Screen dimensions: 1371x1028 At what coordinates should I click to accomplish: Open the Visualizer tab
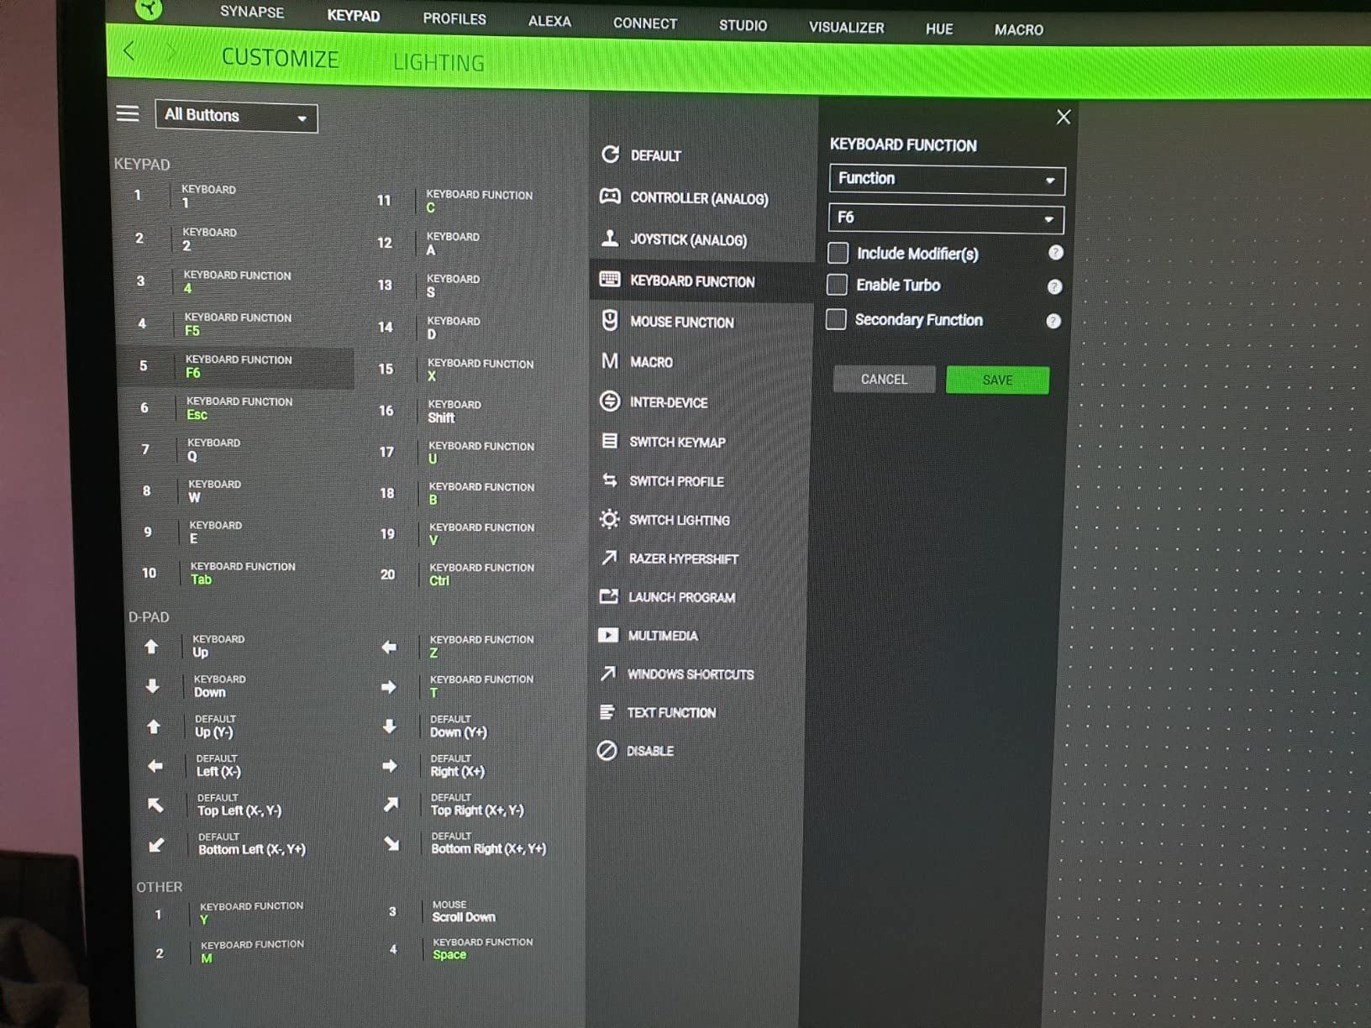[x=846, y=27]
